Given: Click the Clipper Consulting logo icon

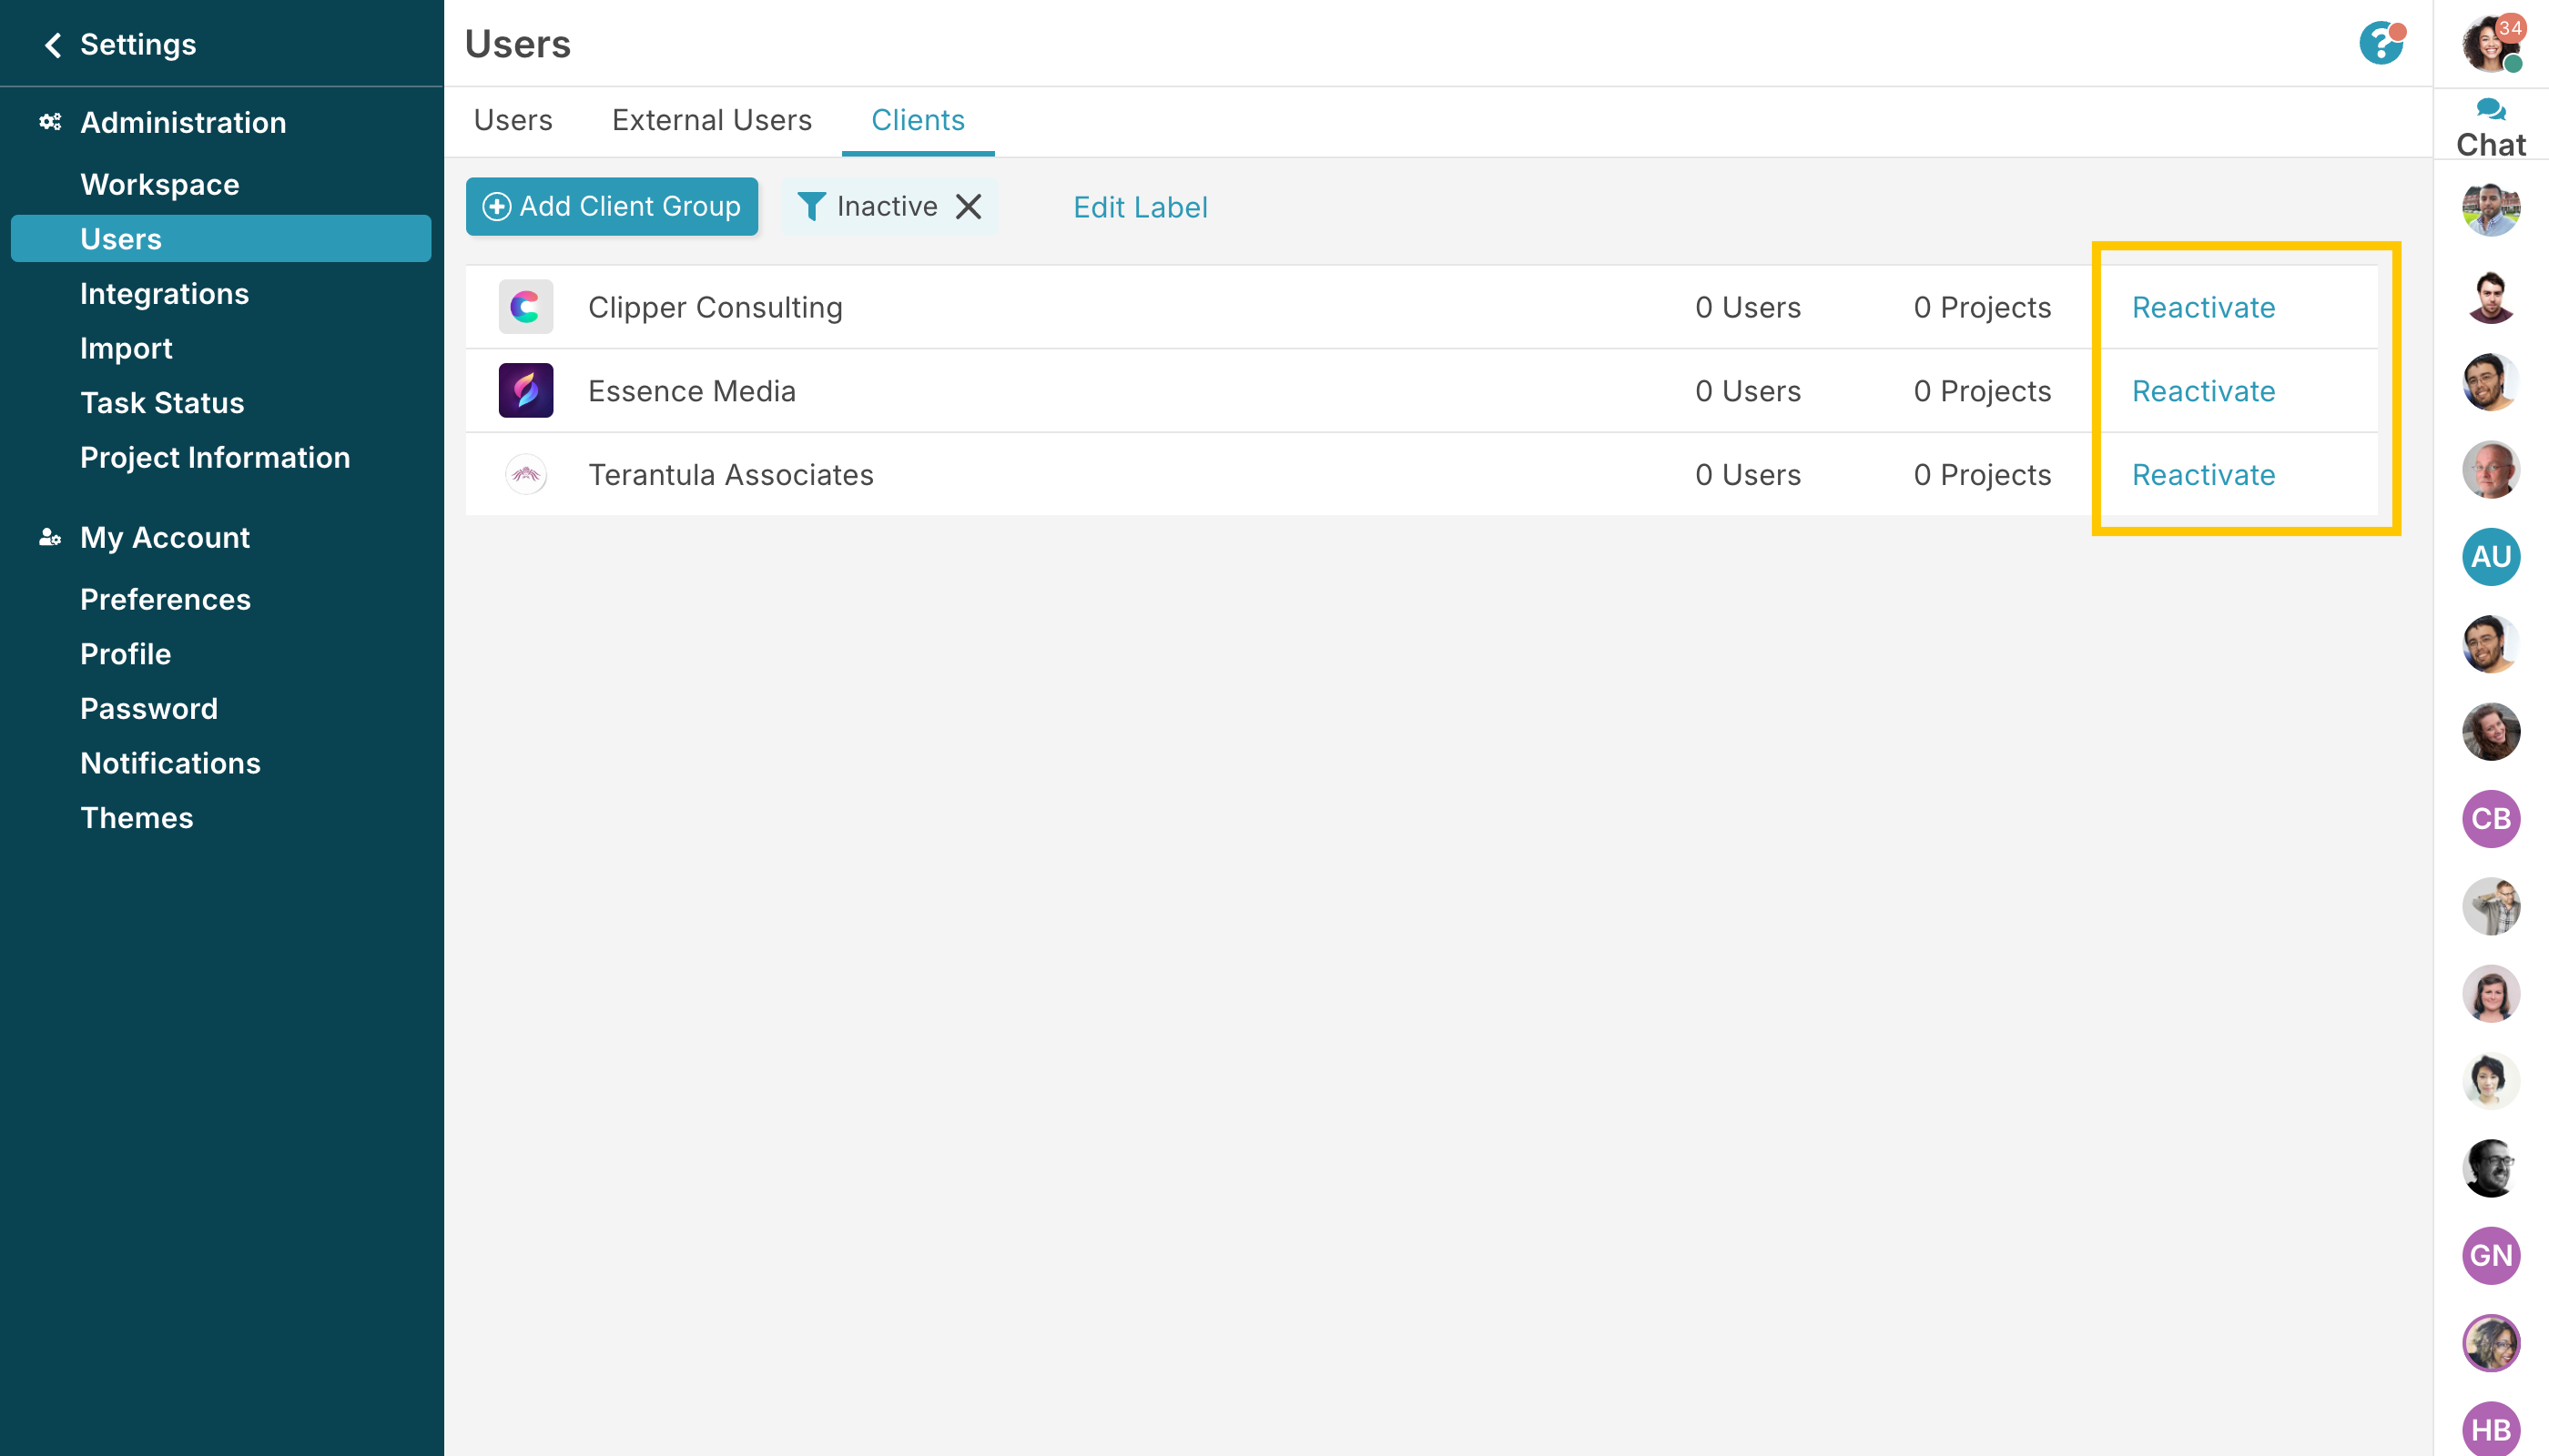Looking at the screenshot, I should coord(525,307).
